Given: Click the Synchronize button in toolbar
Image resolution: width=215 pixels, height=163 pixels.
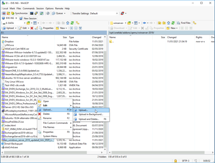Looking at the screenshot, I should pos(19,13).
